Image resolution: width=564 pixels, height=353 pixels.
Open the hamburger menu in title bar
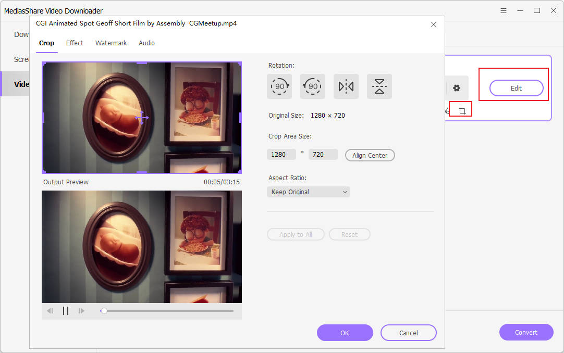[504, 11]
